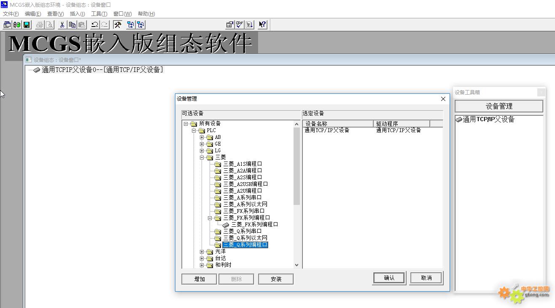Expand the 和利时 folder node

coord(202,265)
